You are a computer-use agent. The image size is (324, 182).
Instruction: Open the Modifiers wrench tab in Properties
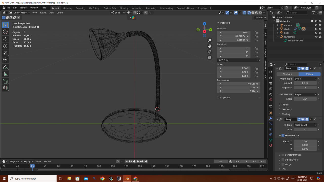tap(271, 119)
